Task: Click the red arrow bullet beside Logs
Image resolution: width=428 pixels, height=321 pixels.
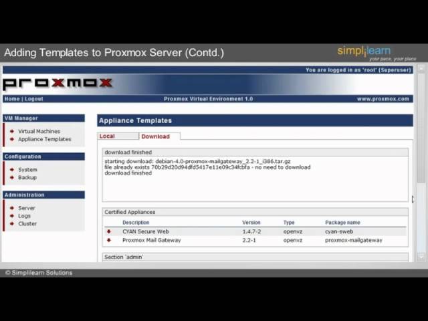Action: tap(12, 216)
